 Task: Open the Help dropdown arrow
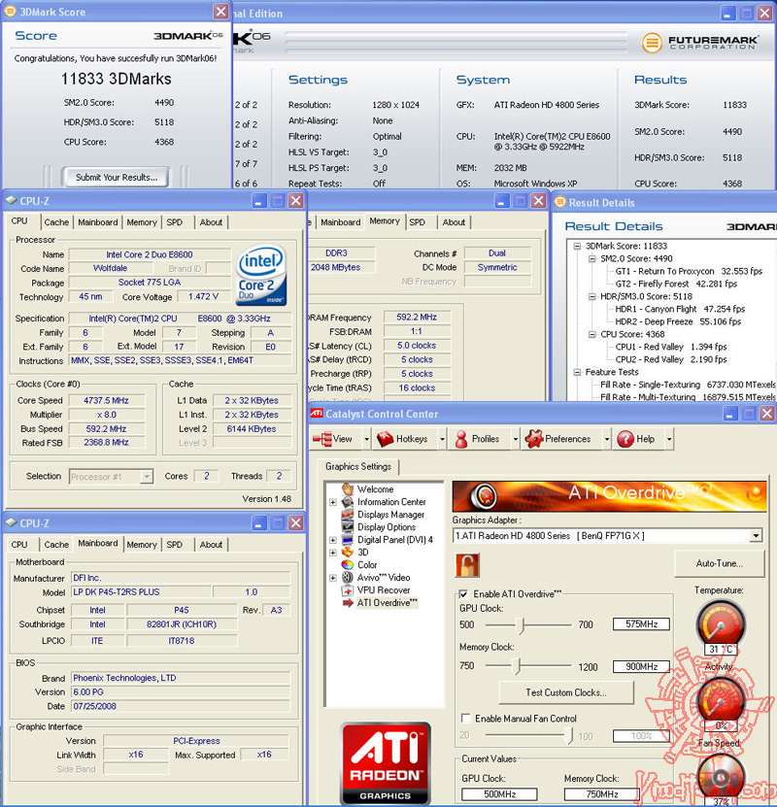tap(669, 439)
